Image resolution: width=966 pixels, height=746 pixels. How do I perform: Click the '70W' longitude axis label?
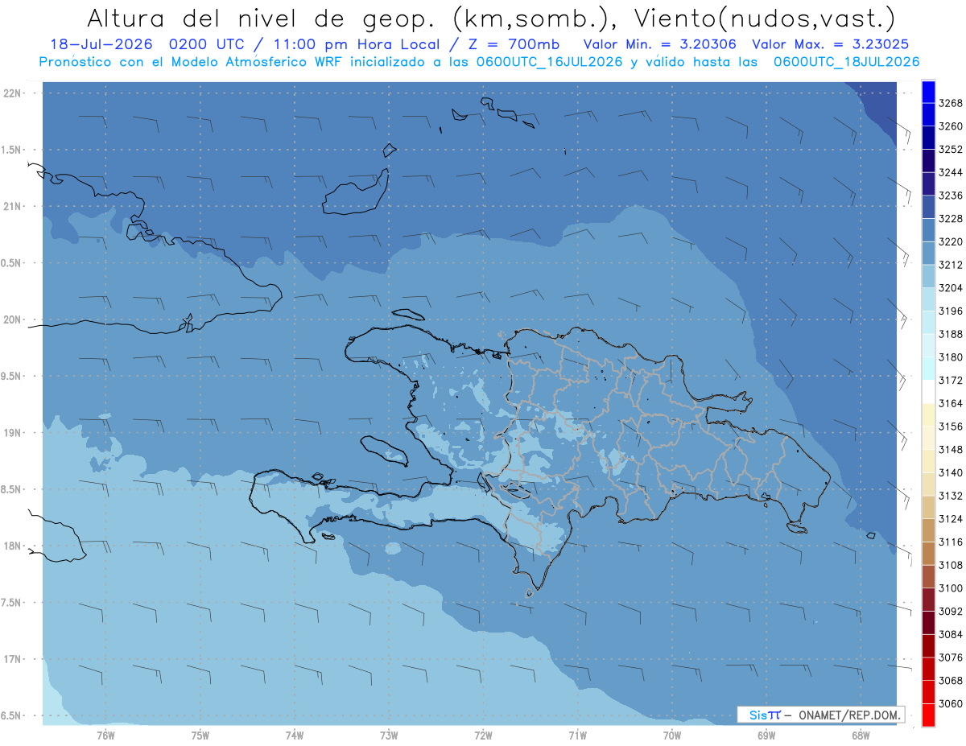pyautogui.click(x=672, y=735)
